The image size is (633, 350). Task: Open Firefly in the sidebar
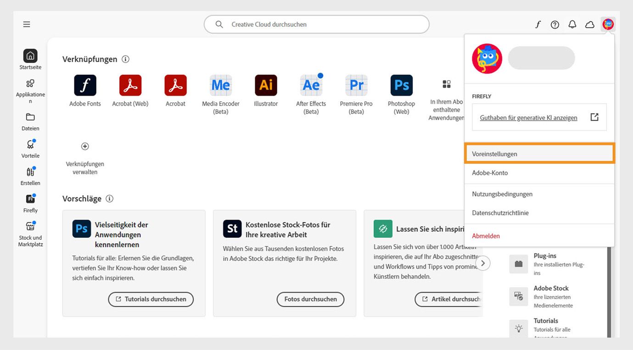(30, 203)
